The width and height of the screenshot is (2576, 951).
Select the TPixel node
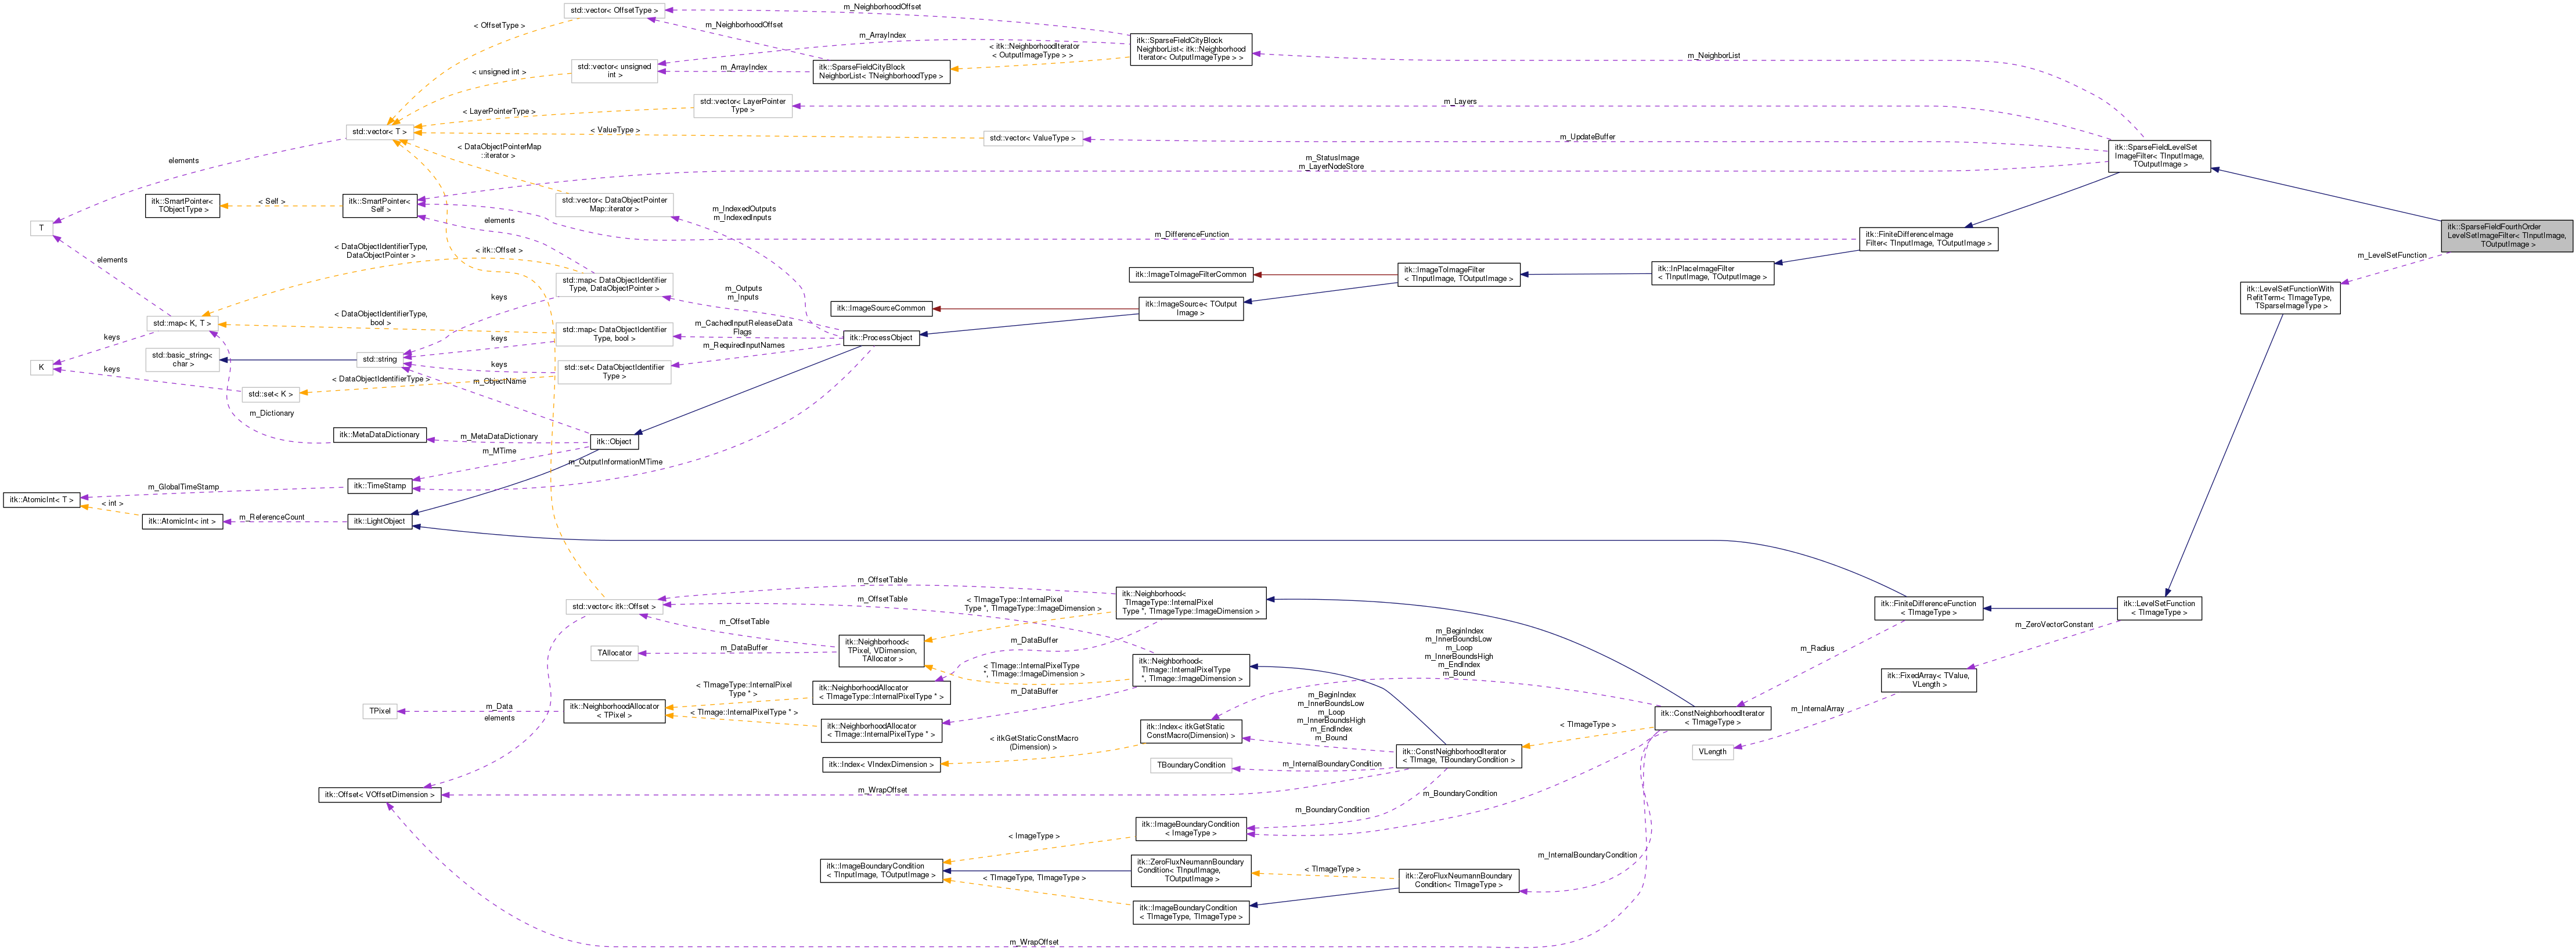click(379, 711)
